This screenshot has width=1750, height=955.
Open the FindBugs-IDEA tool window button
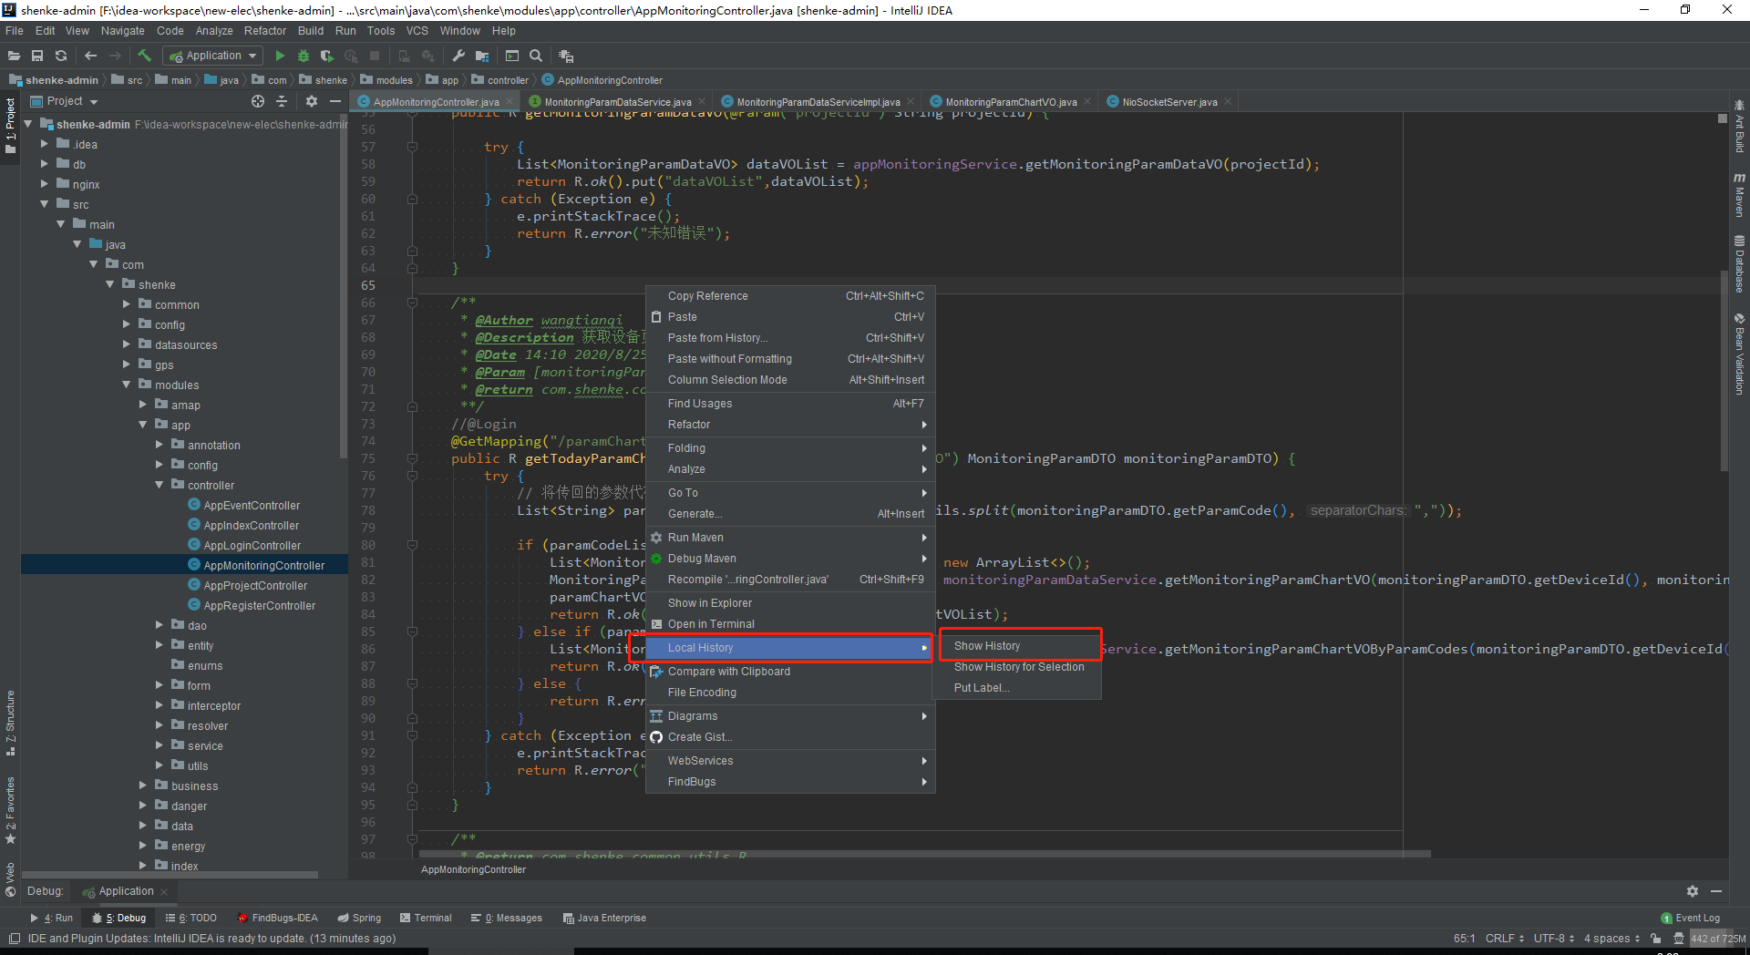click(277, 918)
